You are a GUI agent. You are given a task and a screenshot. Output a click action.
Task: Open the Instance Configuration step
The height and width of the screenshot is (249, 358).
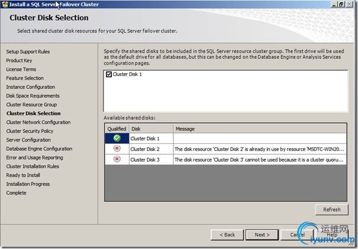[x=30, y=87]
